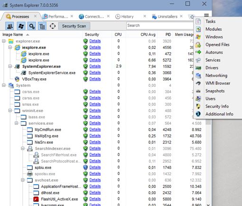The height and width of the screenshot is (206, 242).
Task: Click the Networking computers icon
Action: [x=198, y=75]
